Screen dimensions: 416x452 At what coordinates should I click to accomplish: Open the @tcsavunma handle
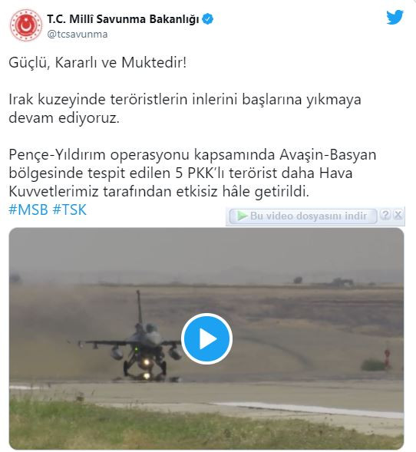point(78,35)
